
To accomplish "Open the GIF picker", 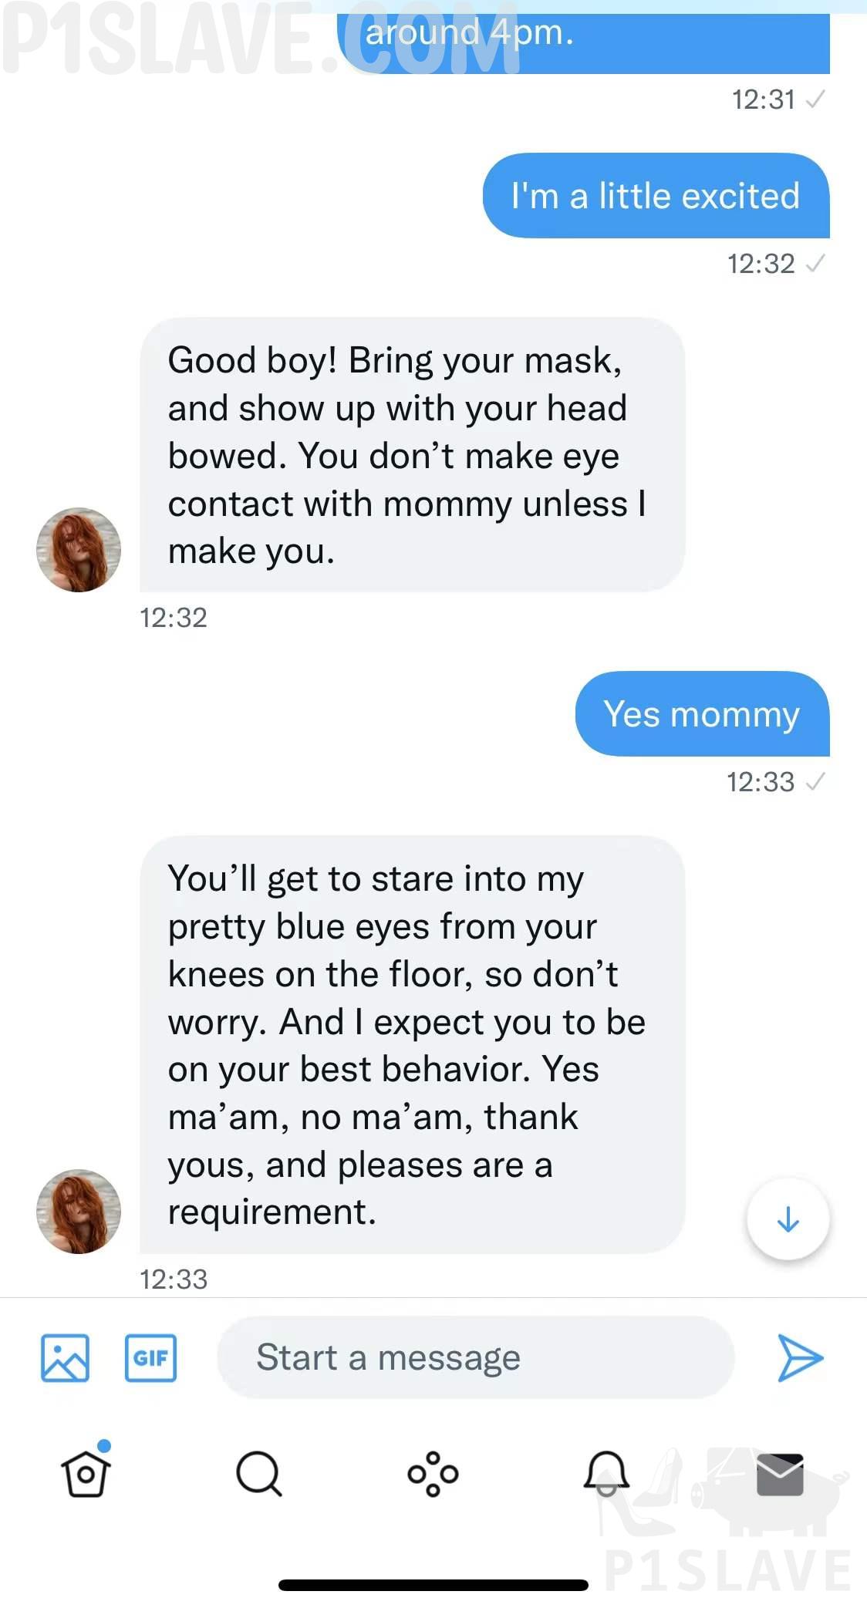I will tap(150, 1357).
